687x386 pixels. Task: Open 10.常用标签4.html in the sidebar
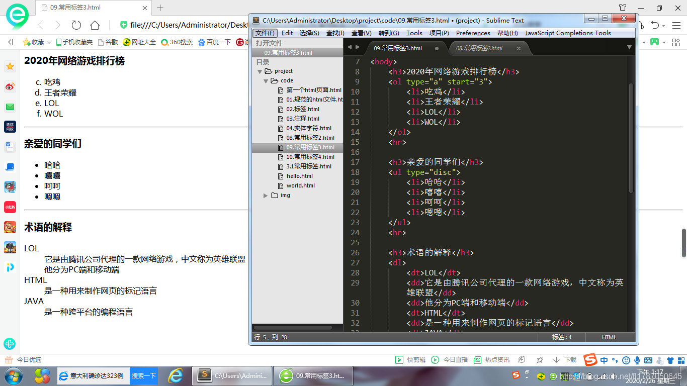[310, 157]
